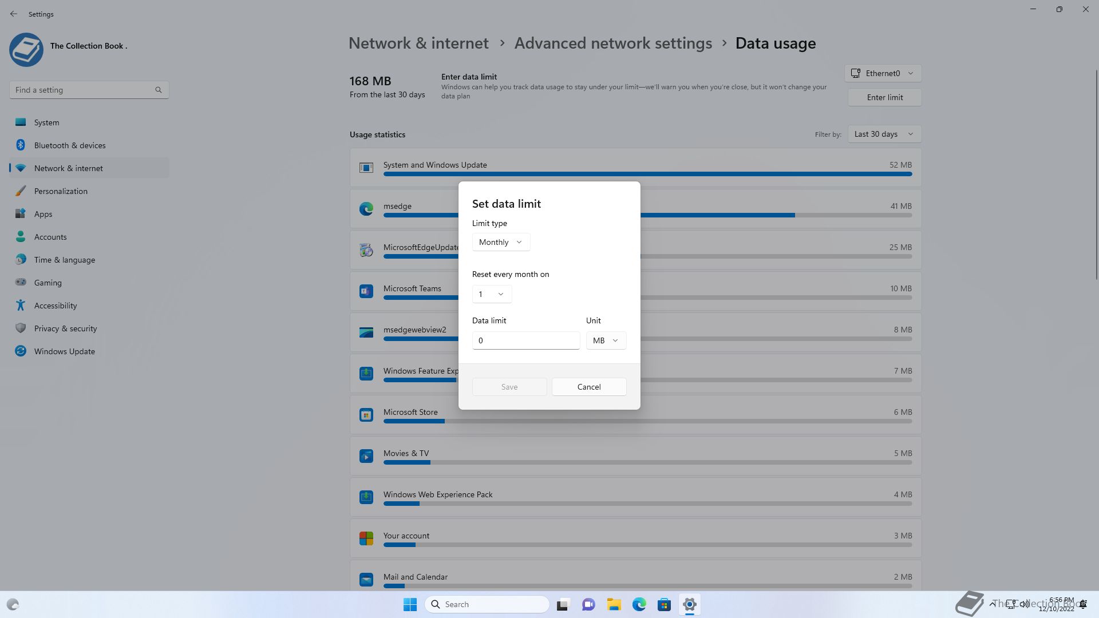Click the Your account colored squares icon
Viewport: 1099px width, 618px height.
click(x=366, y=538)
